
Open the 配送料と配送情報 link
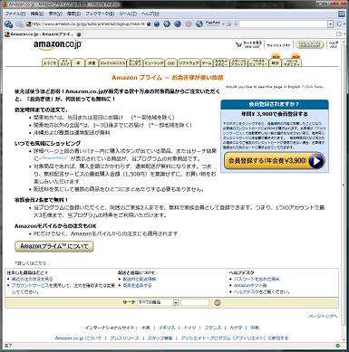point(140,279)
